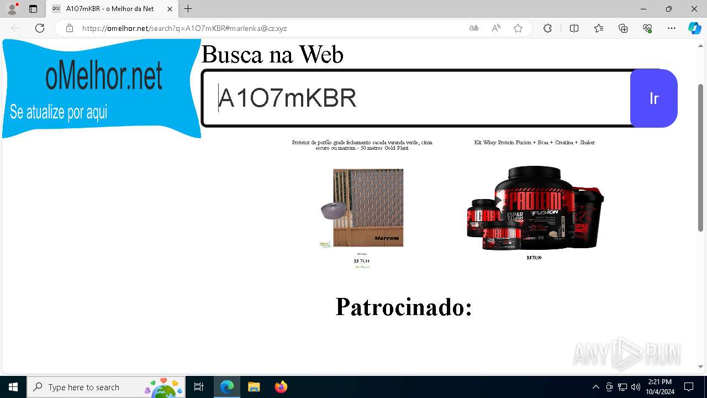Click scrollbar down arrow

(701, 367)
